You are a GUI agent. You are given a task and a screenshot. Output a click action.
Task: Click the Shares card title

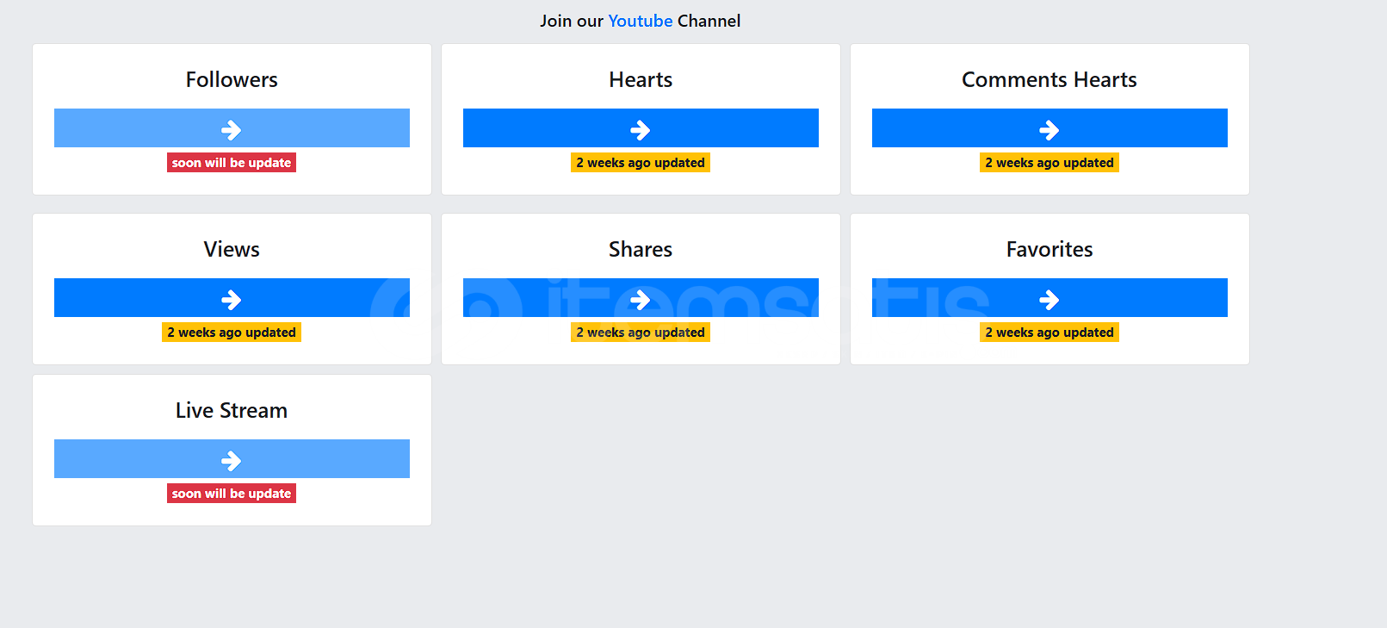coord(640,250)
